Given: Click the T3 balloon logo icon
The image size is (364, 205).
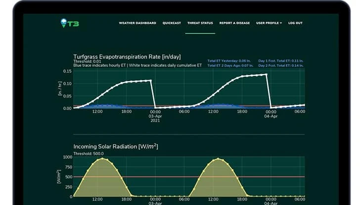Looking at the screenshot, I should pyautogui.click(x=63, y=23).
